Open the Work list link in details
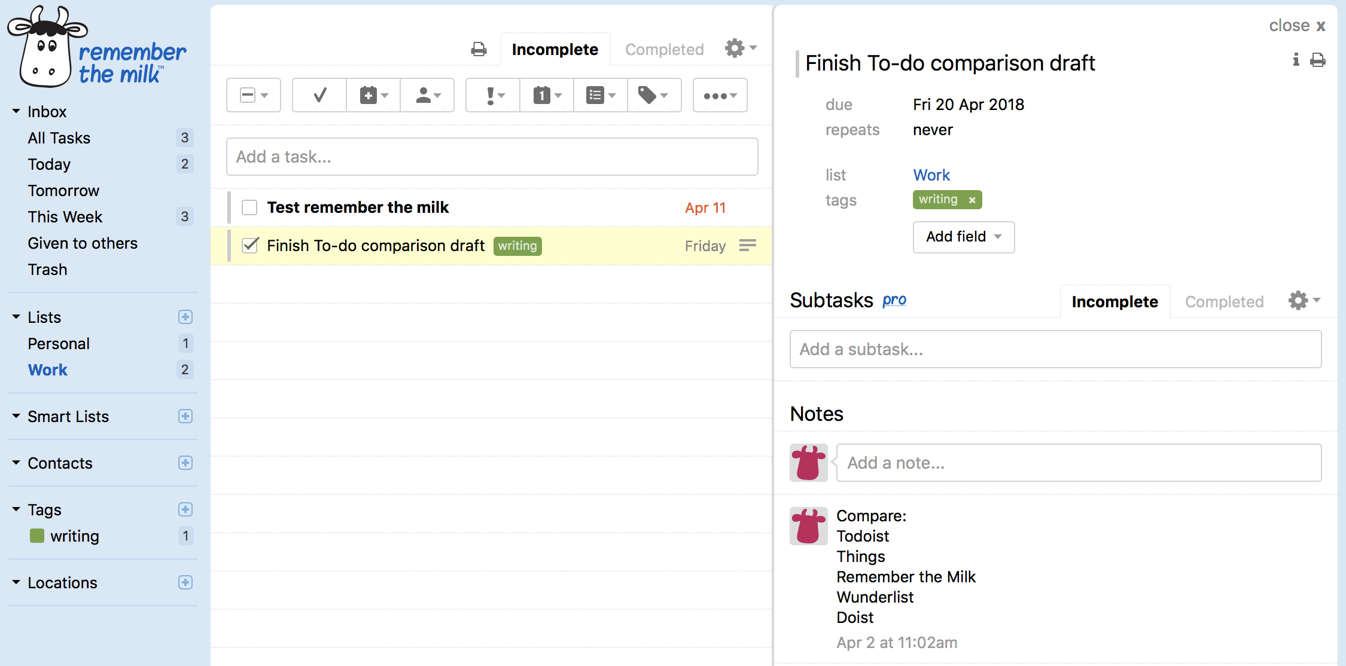 (x=931, y=175)
